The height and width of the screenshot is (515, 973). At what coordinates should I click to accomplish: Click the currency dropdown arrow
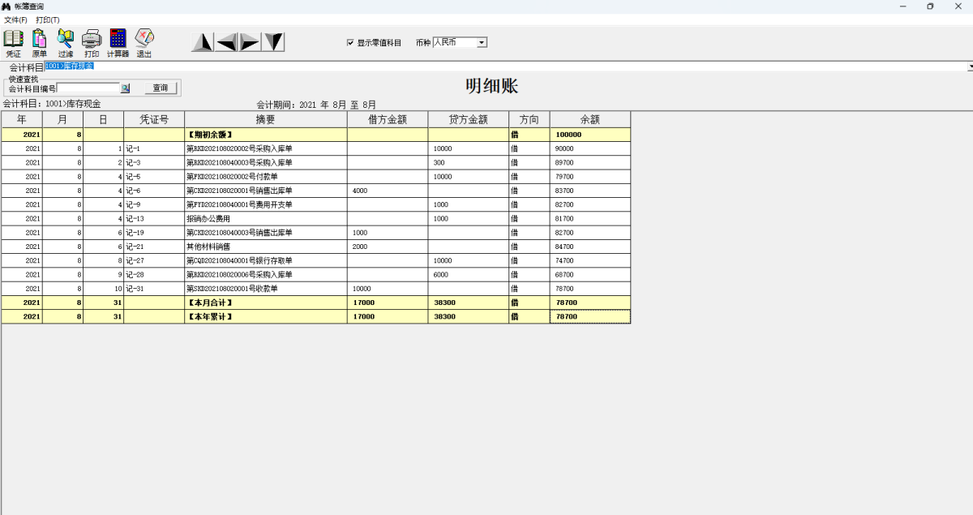(482, 42)
